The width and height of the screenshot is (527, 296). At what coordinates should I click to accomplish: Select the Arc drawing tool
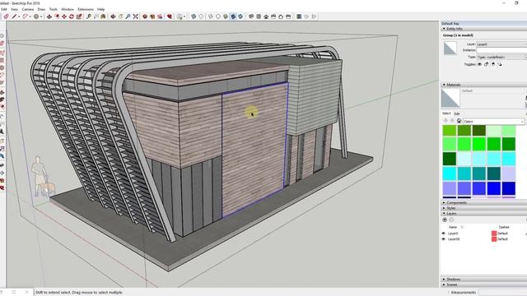tap(26, 16)
